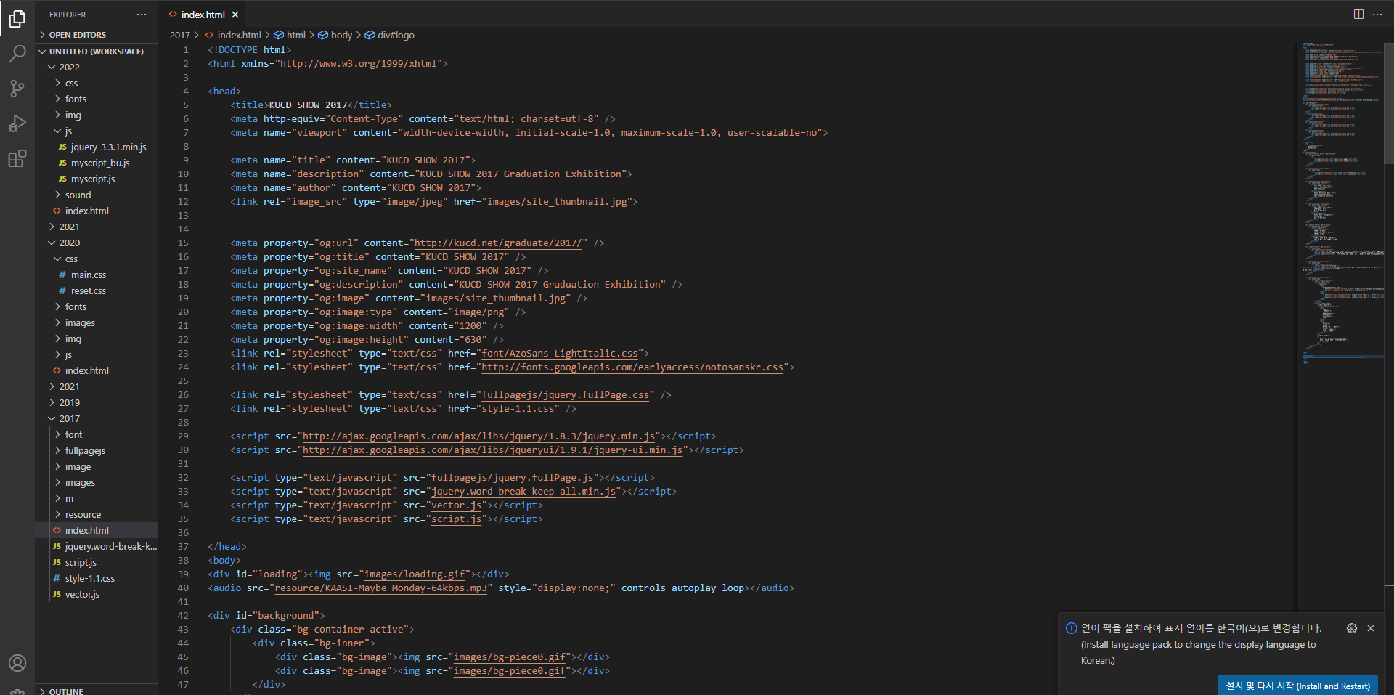Expand the images folder under 2020
This screenshot has height=695, width=1394.
click(97, 322)
